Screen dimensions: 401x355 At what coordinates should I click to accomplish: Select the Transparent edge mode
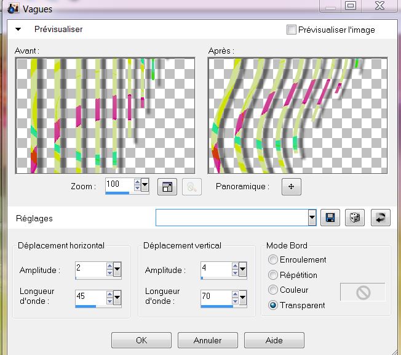(x=273, y=305)
